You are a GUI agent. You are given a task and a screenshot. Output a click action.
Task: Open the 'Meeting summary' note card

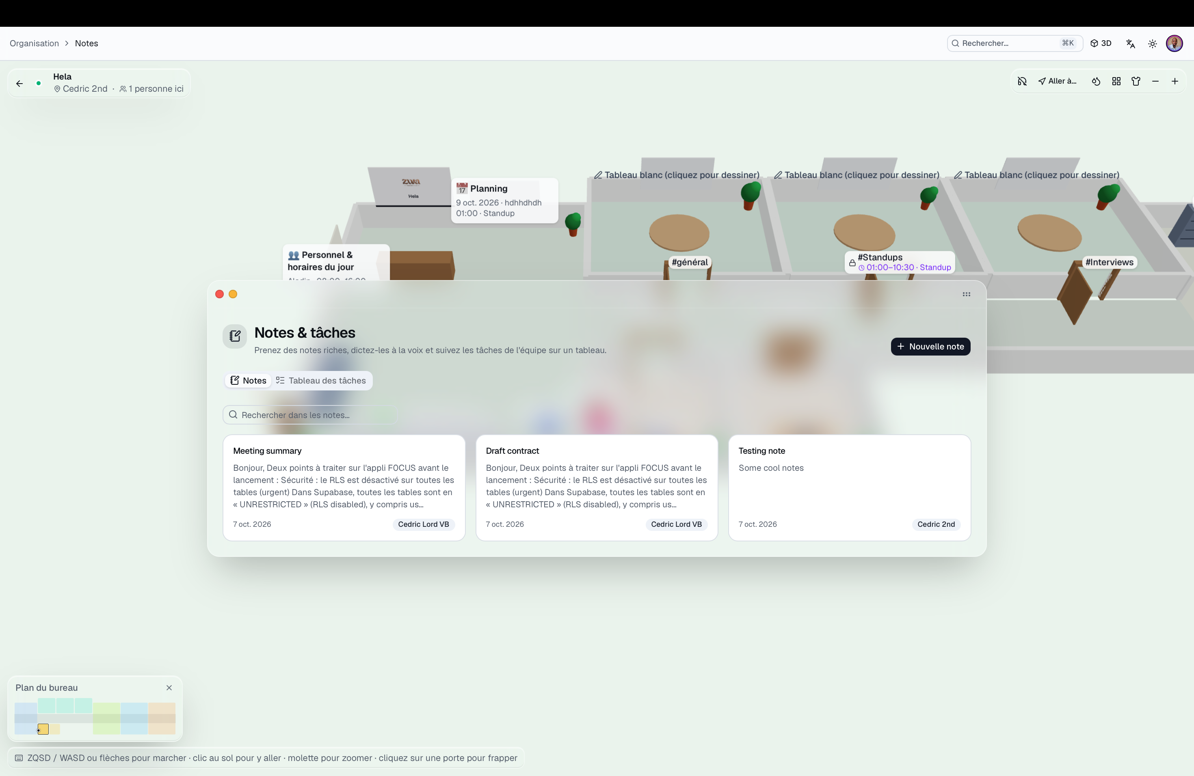point(344,488)
